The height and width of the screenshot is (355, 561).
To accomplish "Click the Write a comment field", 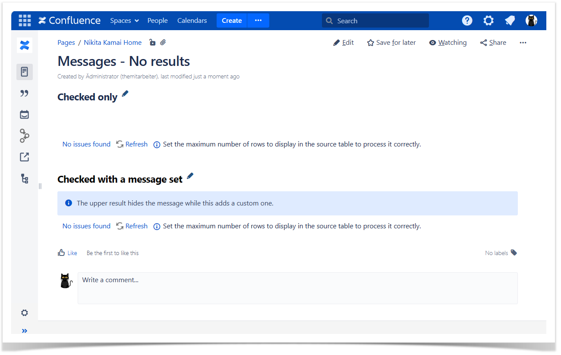I will 297,288.
